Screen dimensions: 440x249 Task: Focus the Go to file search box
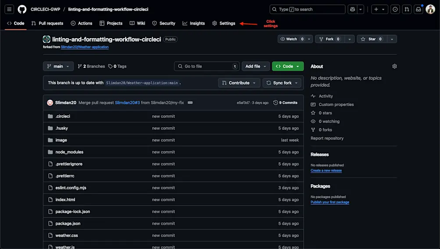pos(207,66)
